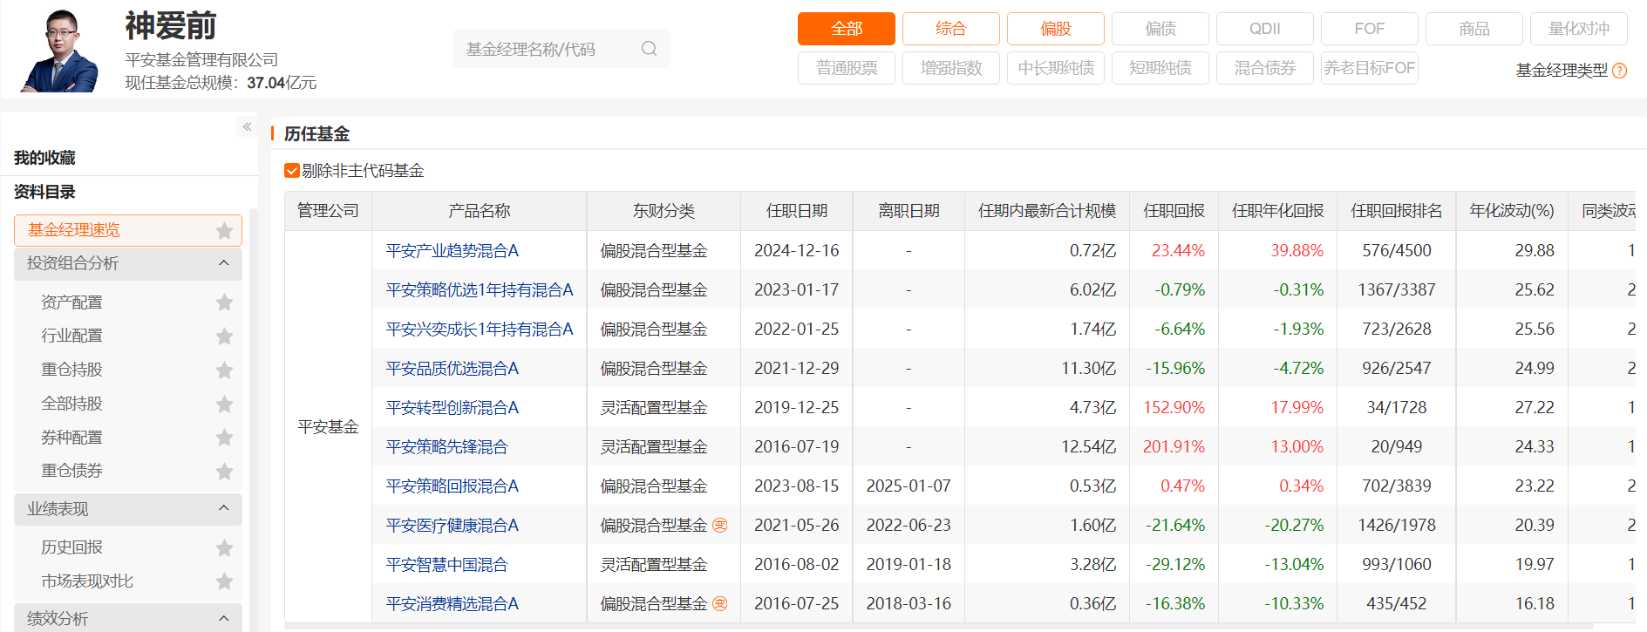
Task: Select the 全部 filter tab
Action: tap(846, 29)
